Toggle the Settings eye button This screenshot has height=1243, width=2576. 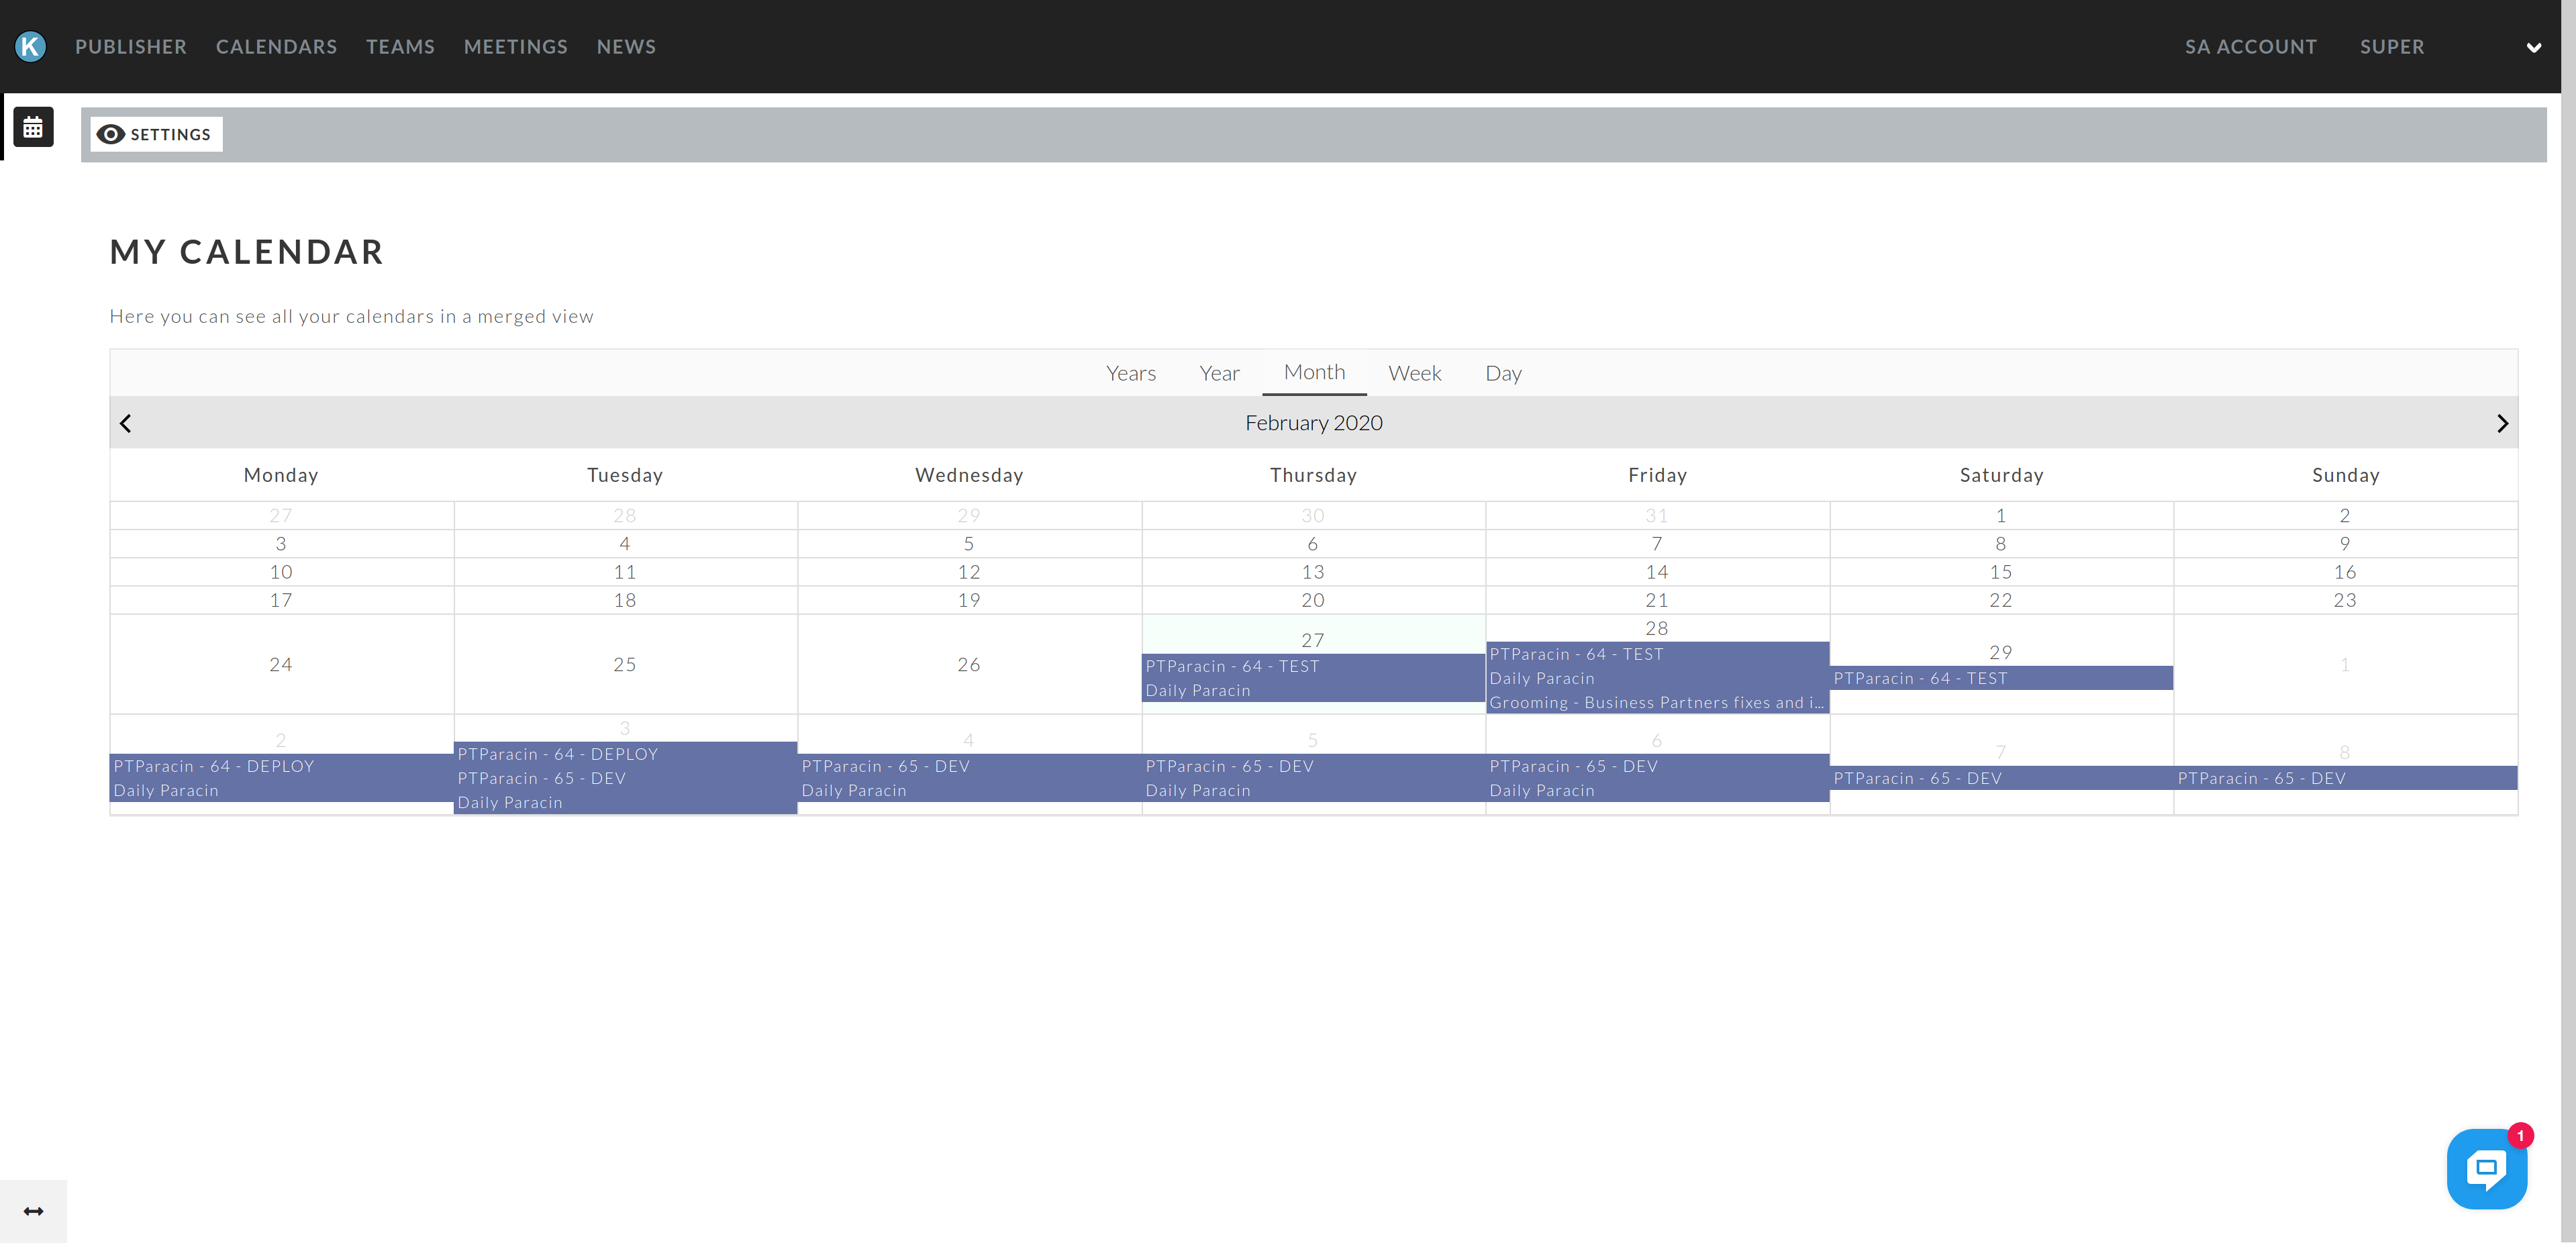point(156,134)
